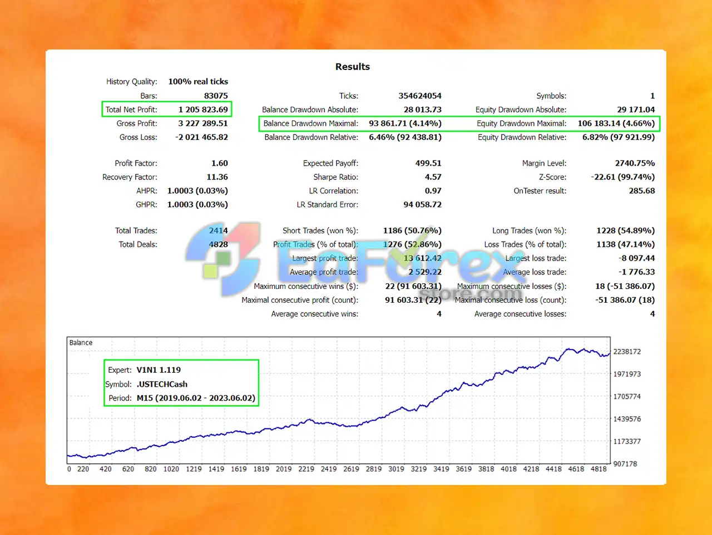
Task: Click Average profit trade value 2 529.22
Action: pos(425,272)
